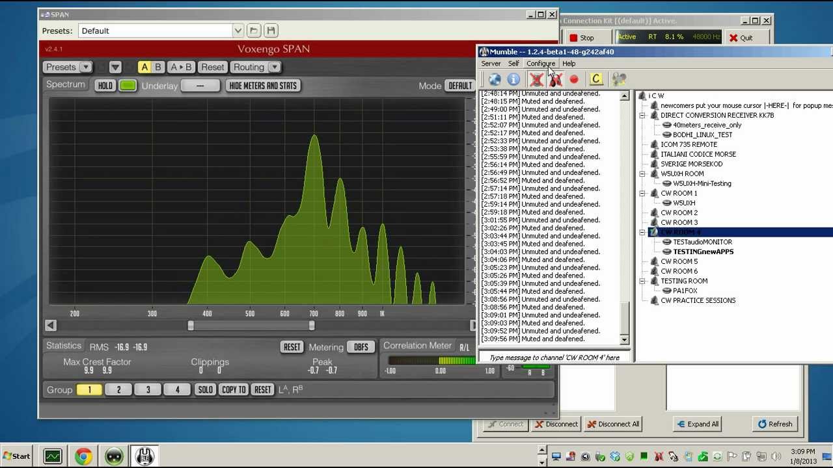Click the globe connect icon in Mumble toolbar

tap(495, 79)
